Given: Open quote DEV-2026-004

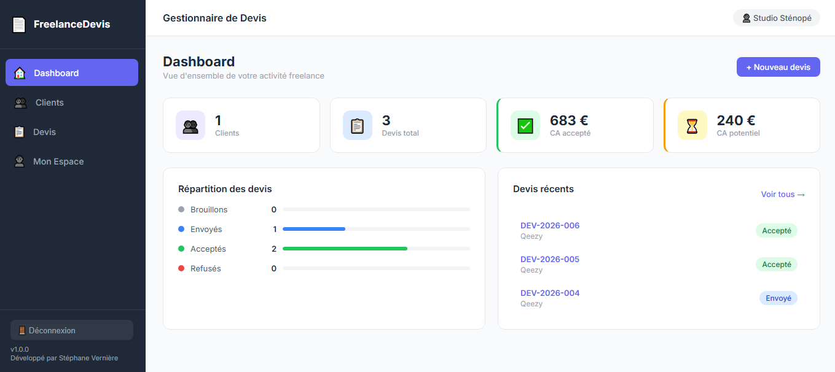Looking at the screenshot, I should [x=550, y=293].
